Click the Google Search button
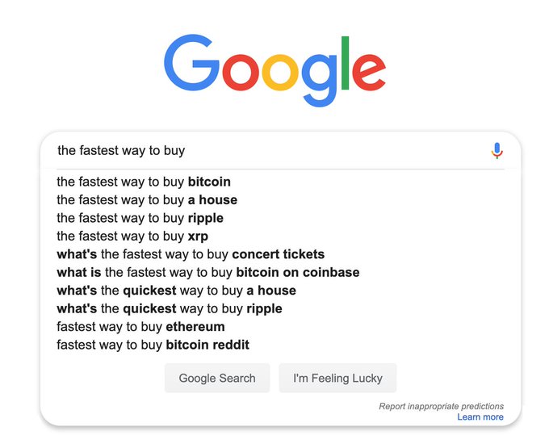 coord(217,378)
